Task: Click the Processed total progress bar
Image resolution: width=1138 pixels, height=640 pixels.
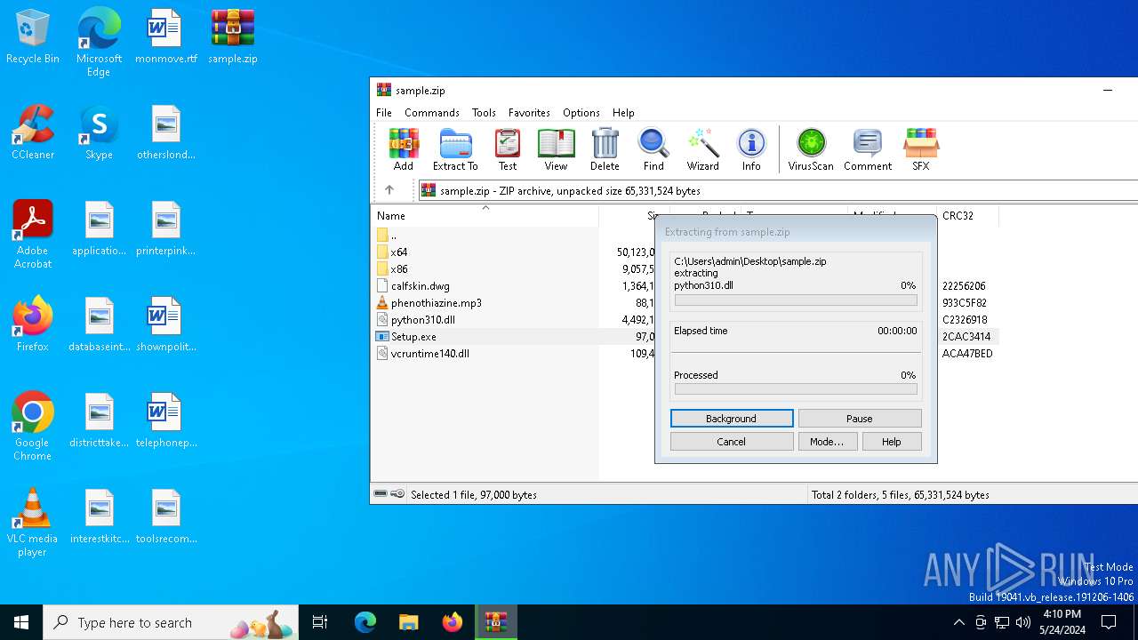Action: pos(796,389)
